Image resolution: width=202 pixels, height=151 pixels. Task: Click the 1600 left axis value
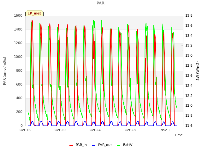click(x=18, y=15)
